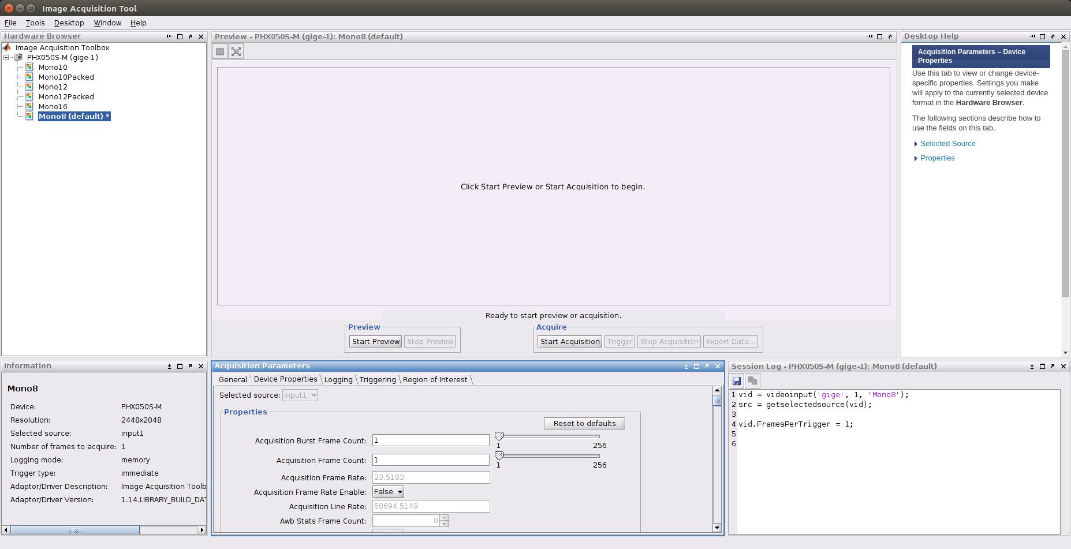The height and width of the screenshot is (549, 1071).
Task: Switch to the Triggering tab
Action: pos(377,379)
